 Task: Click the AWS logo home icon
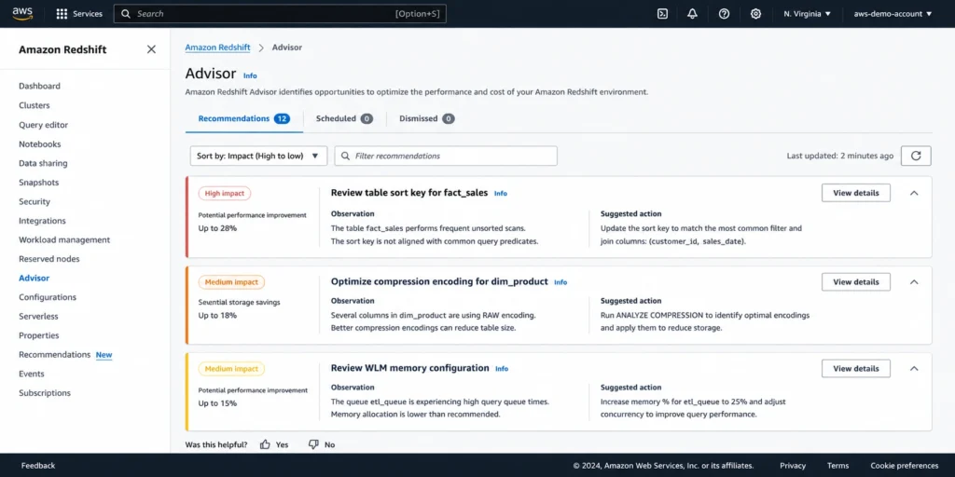[22, 13]
